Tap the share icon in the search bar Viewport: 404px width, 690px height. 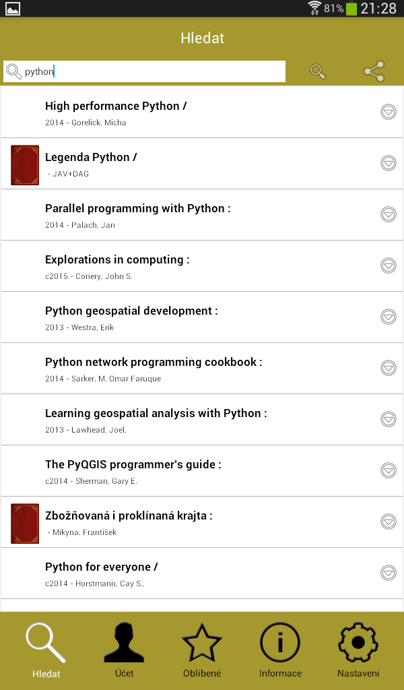click(374, 71)
